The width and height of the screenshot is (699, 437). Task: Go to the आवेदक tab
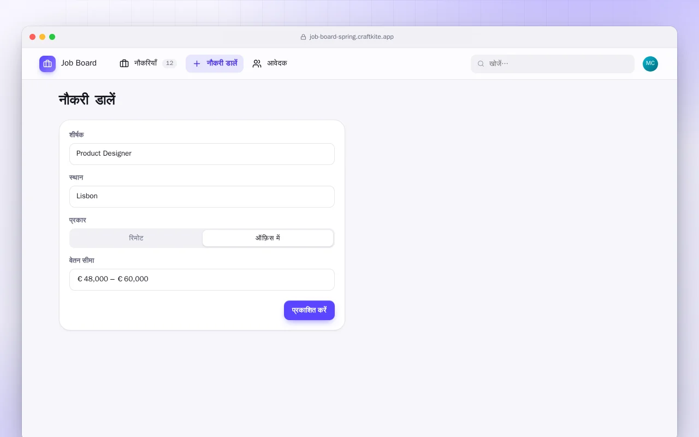point(270,63)
